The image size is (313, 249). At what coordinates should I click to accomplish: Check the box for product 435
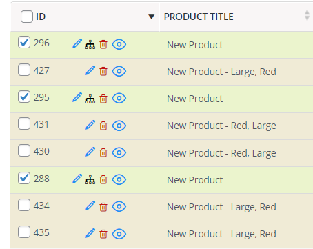point(24,232)
